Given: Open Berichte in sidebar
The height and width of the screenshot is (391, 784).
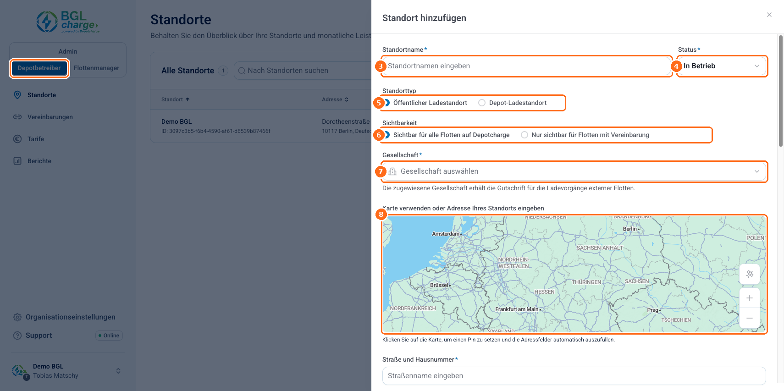Looking at the screenshot, I should pos(39,161).
